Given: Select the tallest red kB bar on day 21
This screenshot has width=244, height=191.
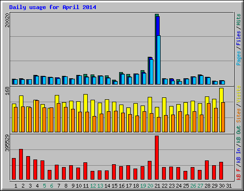Looking at the screenshot, I should pos(157,158).
